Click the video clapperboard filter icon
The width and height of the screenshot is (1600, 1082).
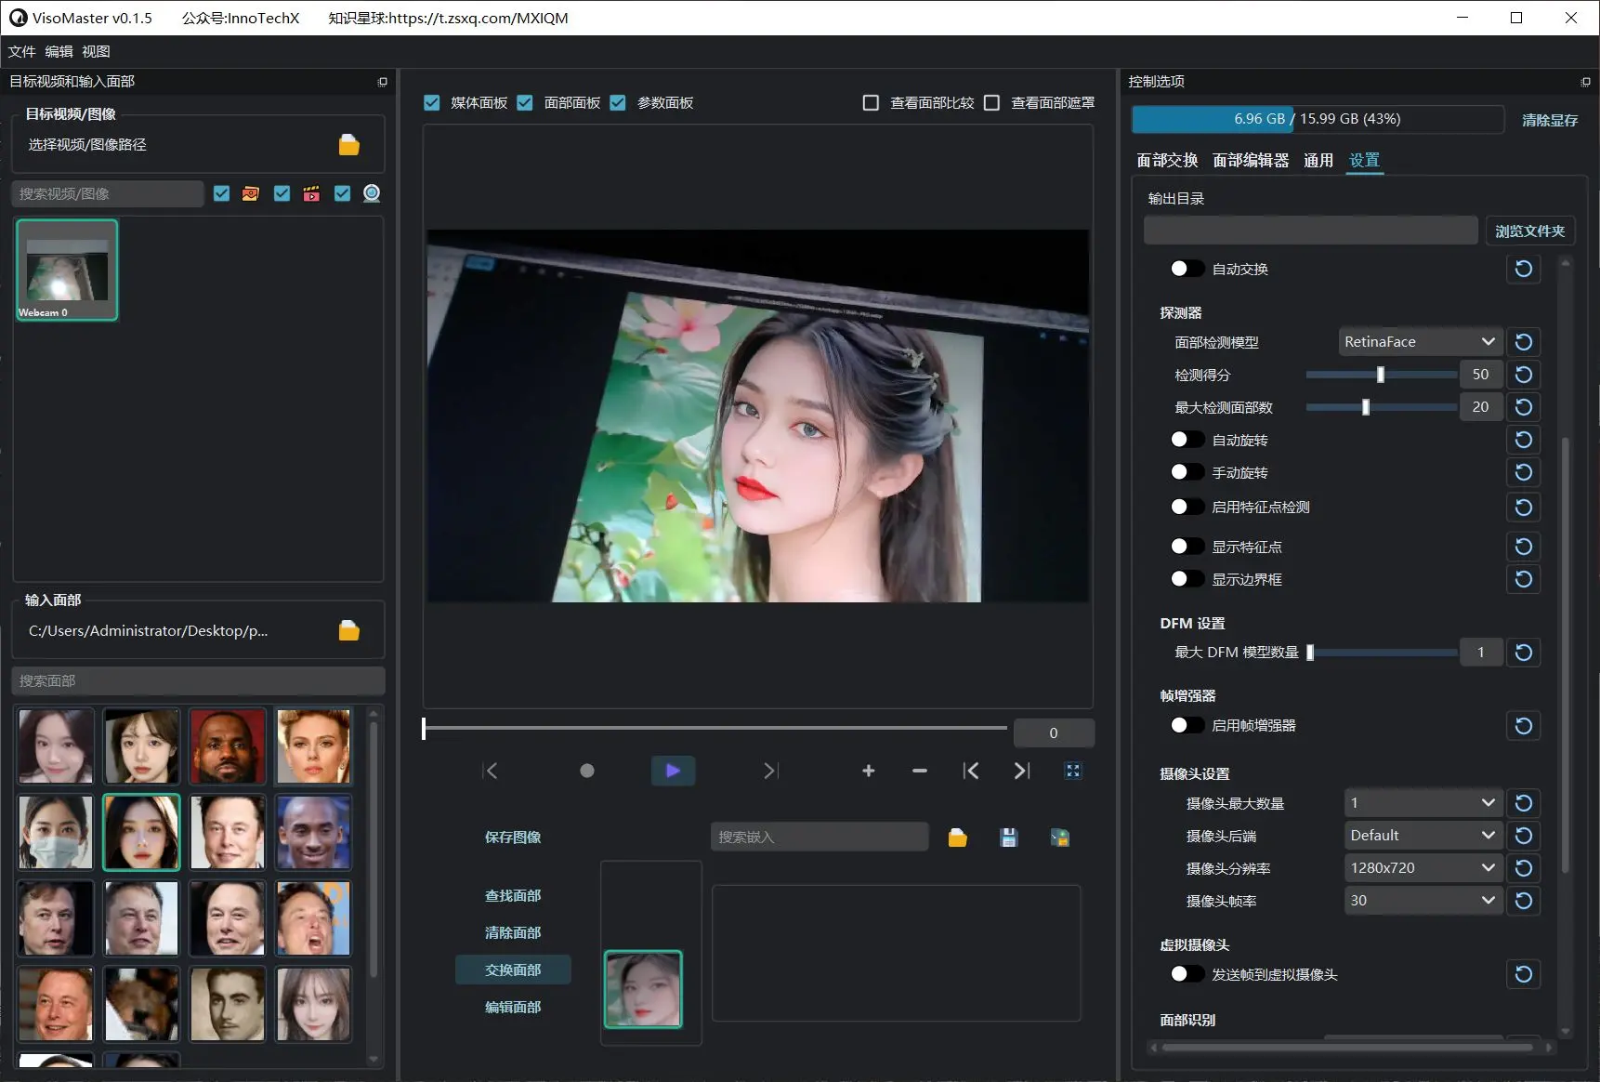(311, 193)
